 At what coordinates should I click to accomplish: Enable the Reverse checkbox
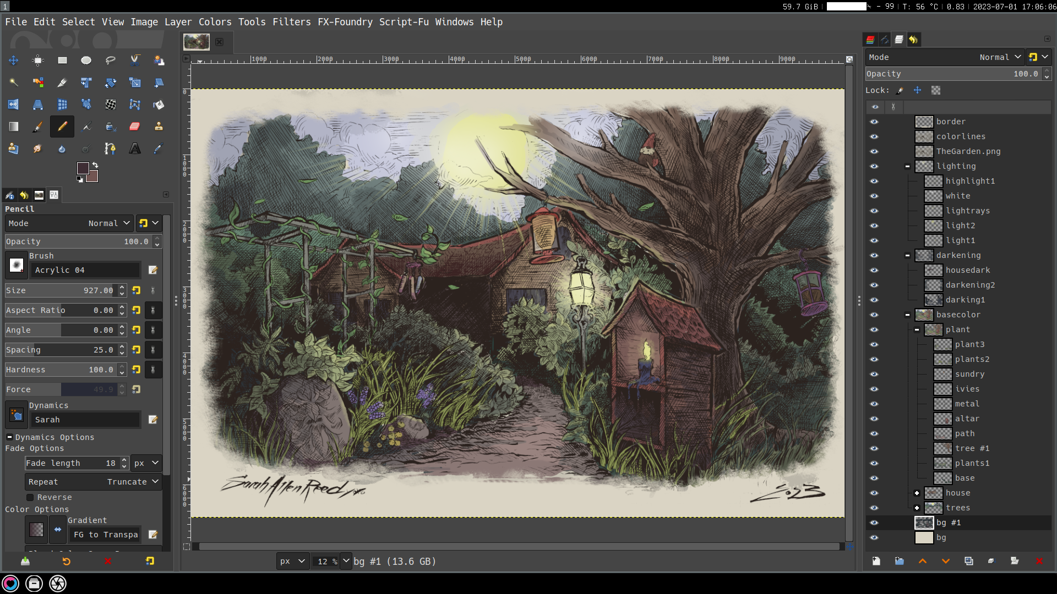(30, 497)
